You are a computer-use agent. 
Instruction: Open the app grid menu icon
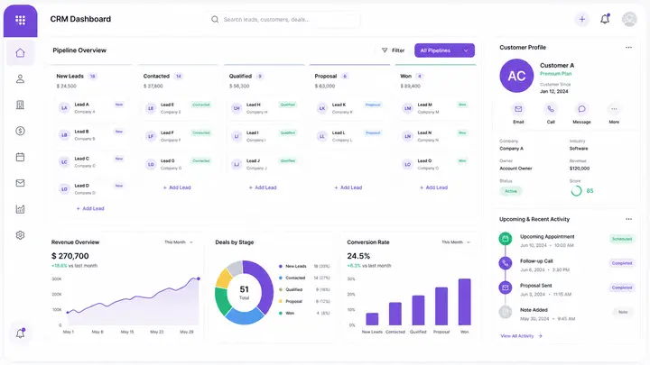pos(20,20)
